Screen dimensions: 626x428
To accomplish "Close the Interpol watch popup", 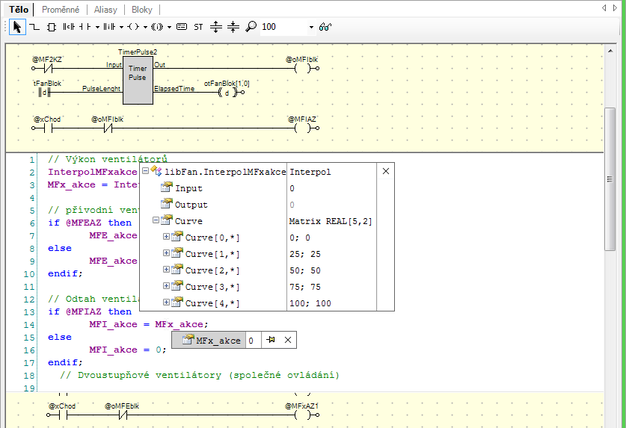I will pyautogui.click(x=386, y=172).
